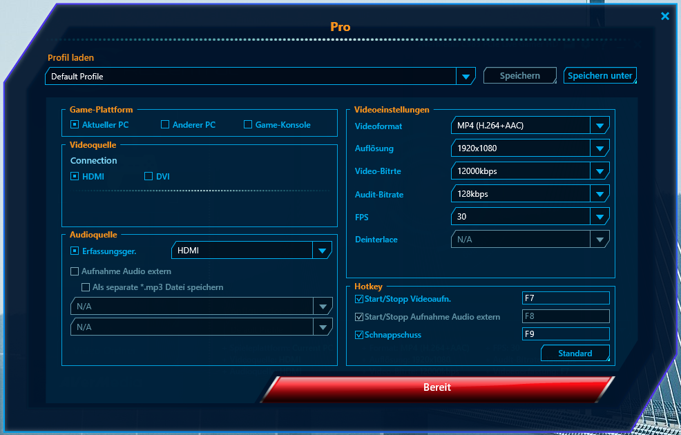Open the FPS 30 dropdown
681x435 pixels.
530,216
